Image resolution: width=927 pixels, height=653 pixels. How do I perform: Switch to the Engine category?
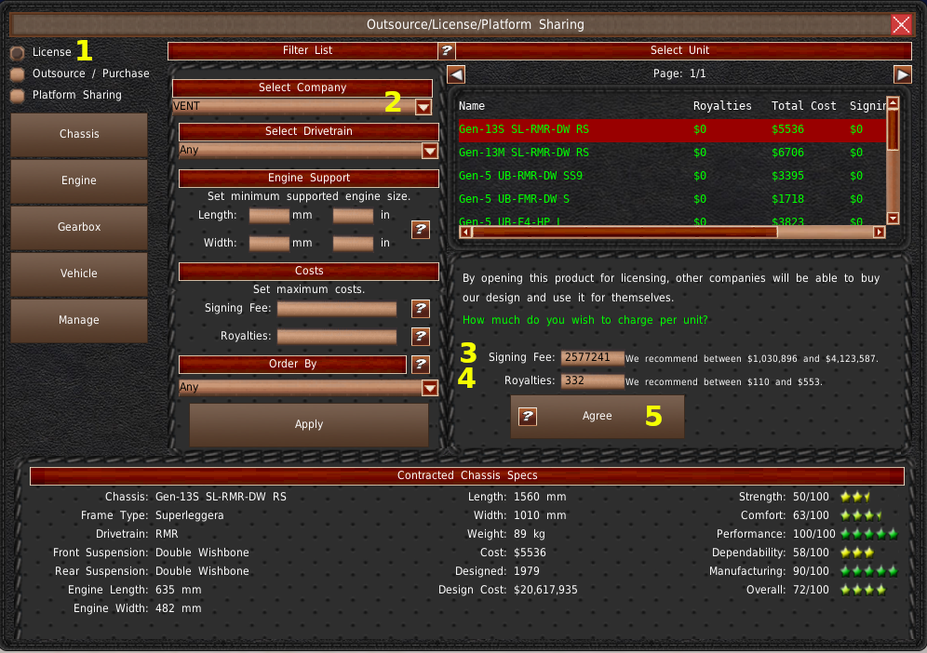pyautogui.click(x=79, y=181)
